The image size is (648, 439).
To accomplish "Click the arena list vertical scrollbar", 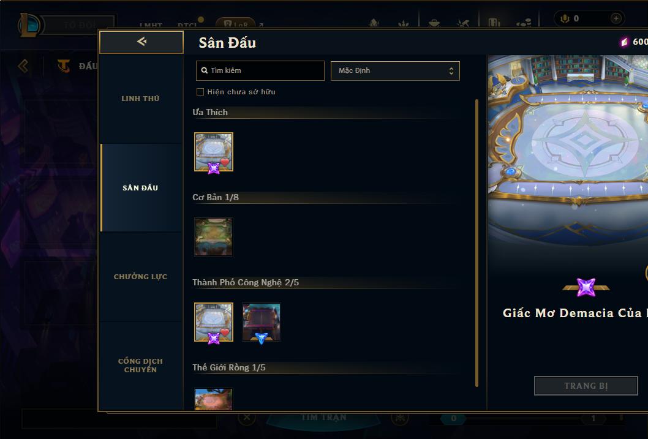I will [477, 243].
